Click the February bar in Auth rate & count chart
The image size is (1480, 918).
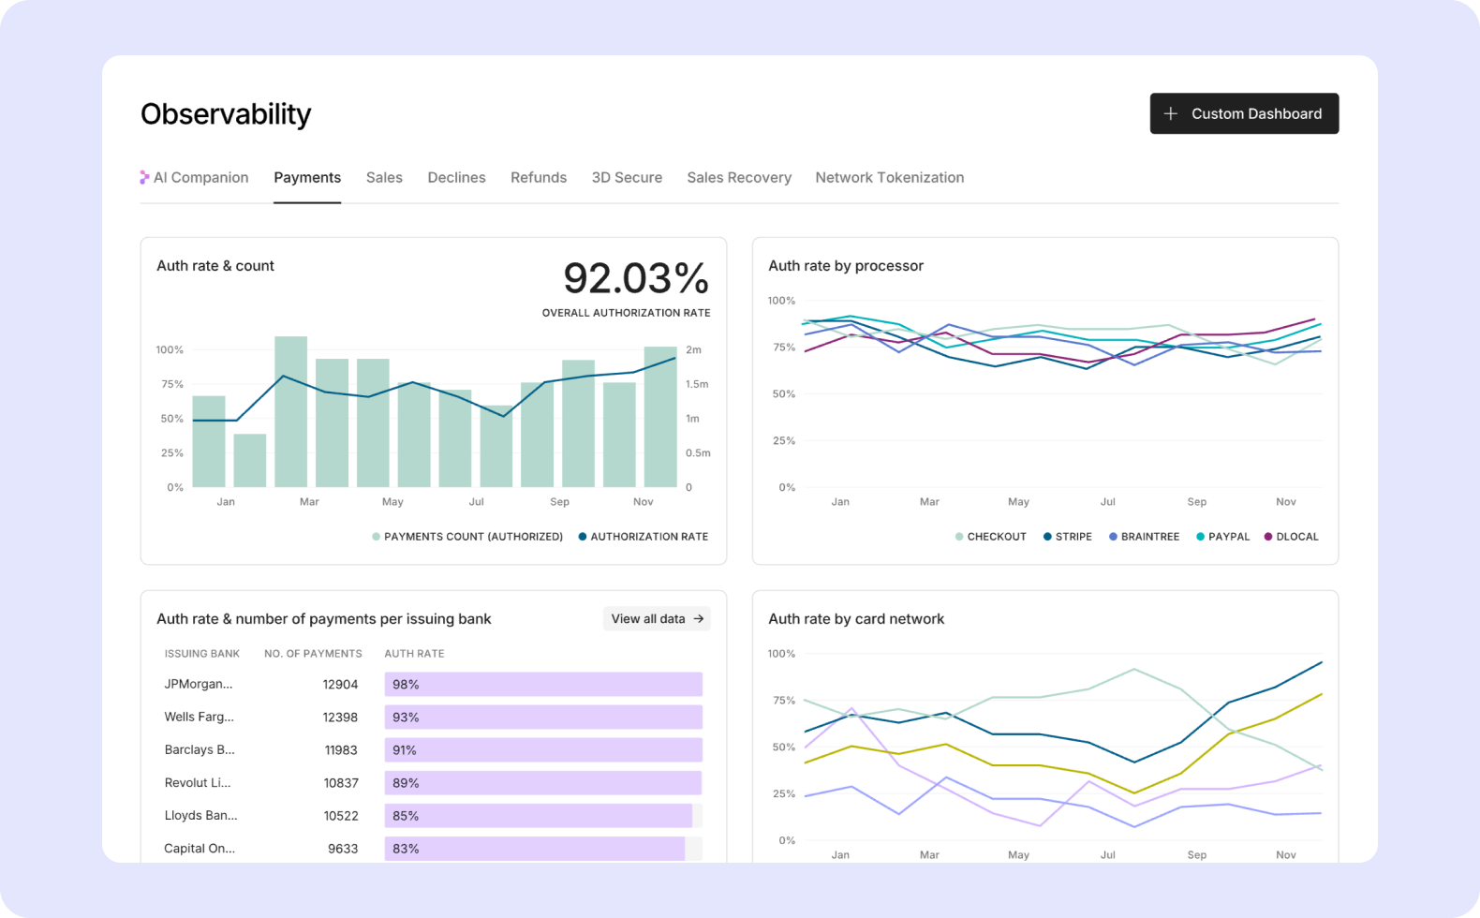[249, 461]
